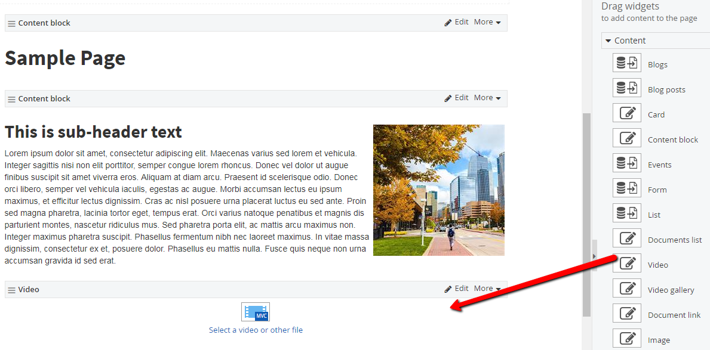Select the Image widget icon

[626, 337]
